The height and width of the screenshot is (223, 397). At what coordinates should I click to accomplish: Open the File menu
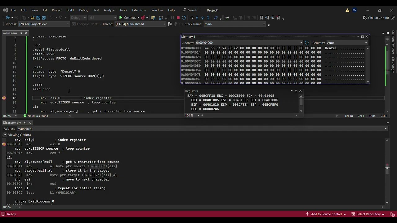pyautogui.click(x=13, y=10)
